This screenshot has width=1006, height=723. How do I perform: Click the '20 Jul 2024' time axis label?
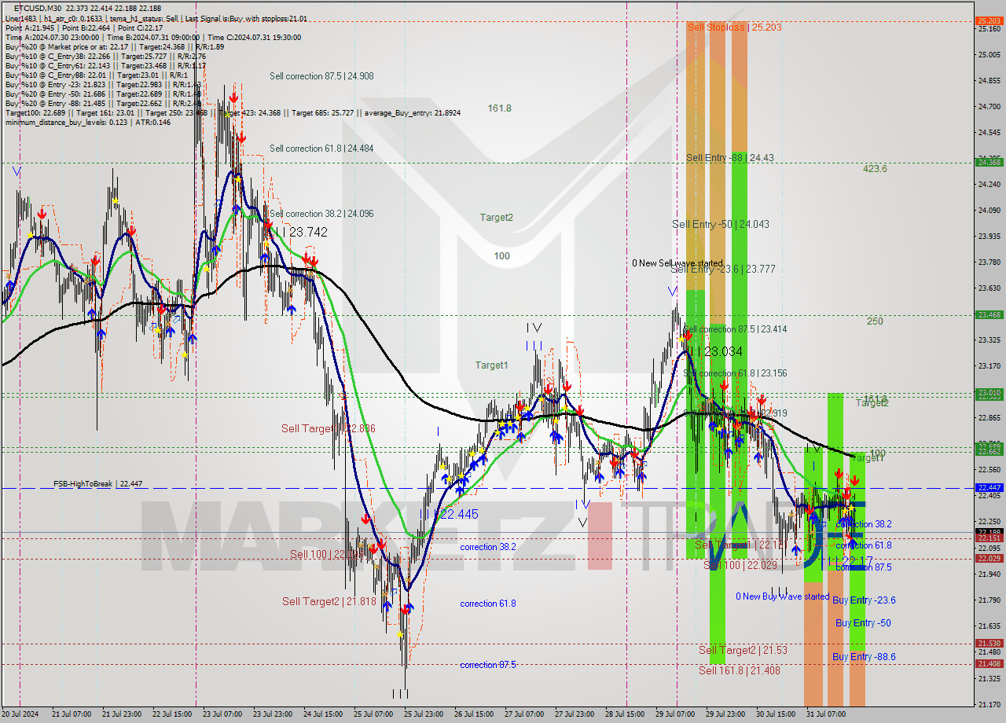(x=20, y=714)
